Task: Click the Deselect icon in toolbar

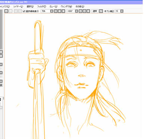Action: coord(16,11)
